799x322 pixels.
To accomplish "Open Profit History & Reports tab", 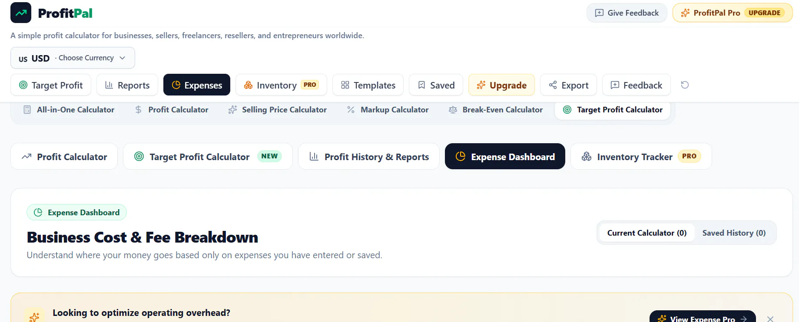I will (369, 156).
